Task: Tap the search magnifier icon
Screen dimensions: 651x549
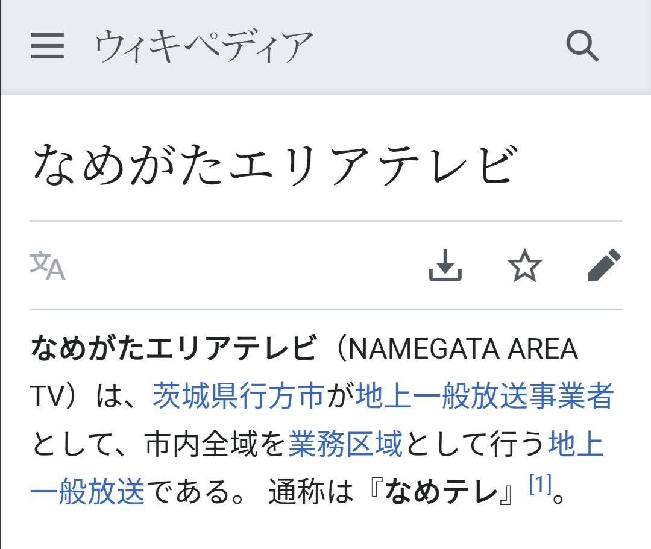Action: coord(582,46)
